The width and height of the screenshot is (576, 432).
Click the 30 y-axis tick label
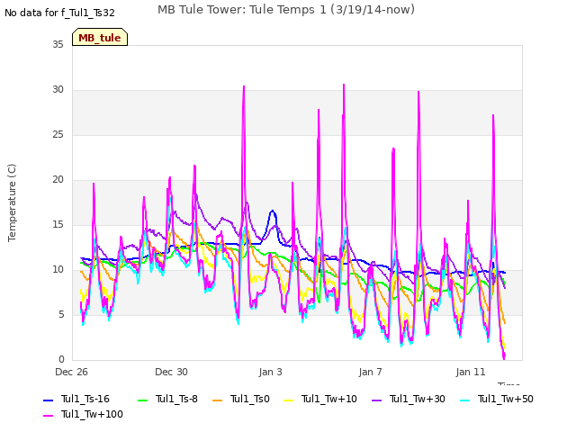[58, 90]
